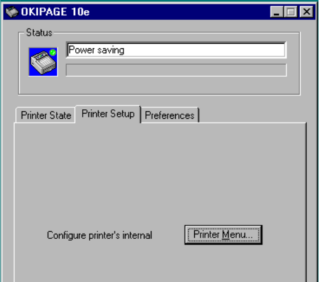Open the Printer Menu dialog
This screenshot has height=282, width=319.
(223, 235)
